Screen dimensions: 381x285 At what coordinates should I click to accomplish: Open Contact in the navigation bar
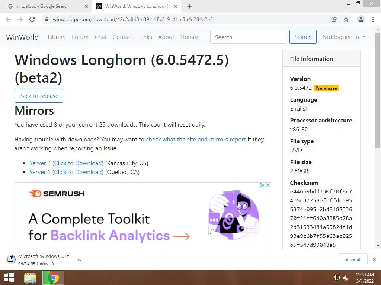(x=123, y=37)
